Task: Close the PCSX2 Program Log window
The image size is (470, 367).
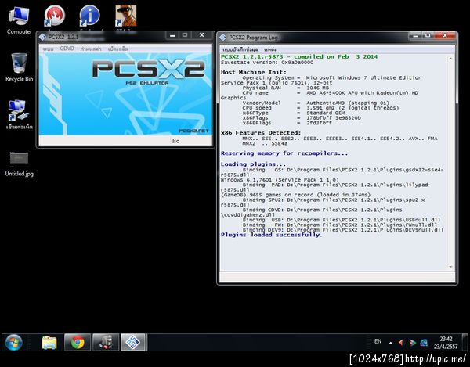Action: click(445, 36)
